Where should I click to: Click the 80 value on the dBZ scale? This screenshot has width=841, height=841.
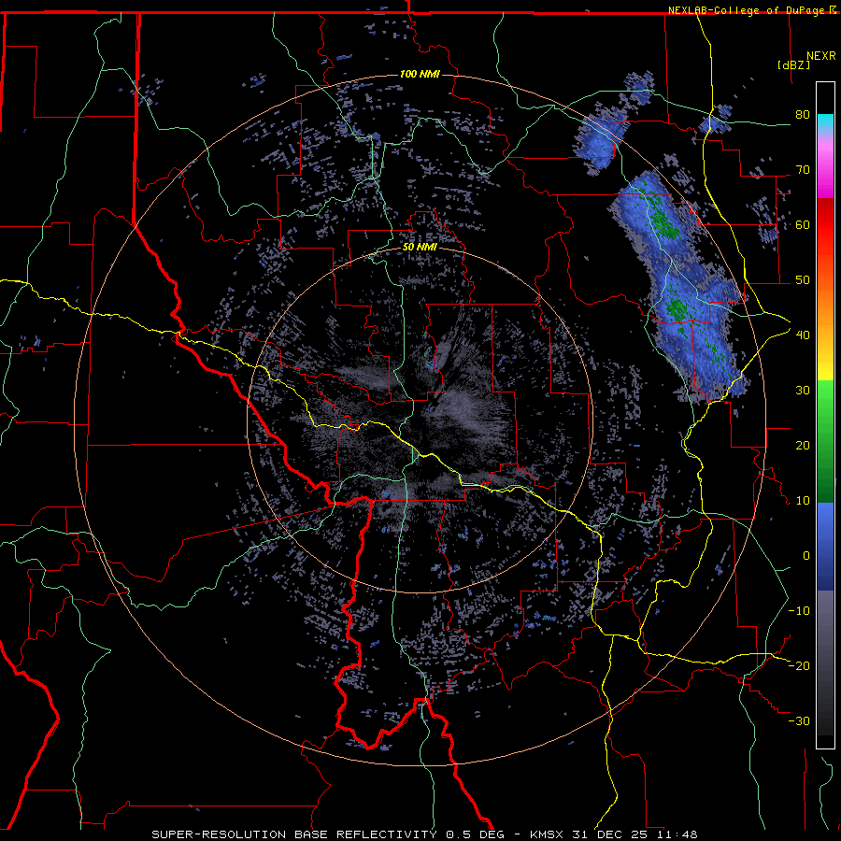tap(803, 114)
